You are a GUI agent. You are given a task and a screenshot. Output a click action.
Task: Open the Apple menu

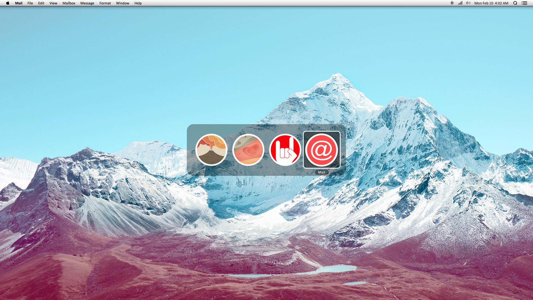[x=8, y=3]
